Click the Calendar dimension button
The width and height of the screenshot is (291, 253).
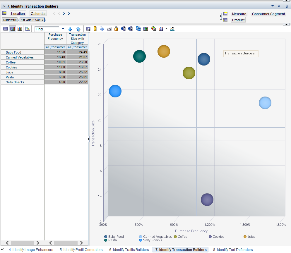pyautogui.click(x=38, y=13)
